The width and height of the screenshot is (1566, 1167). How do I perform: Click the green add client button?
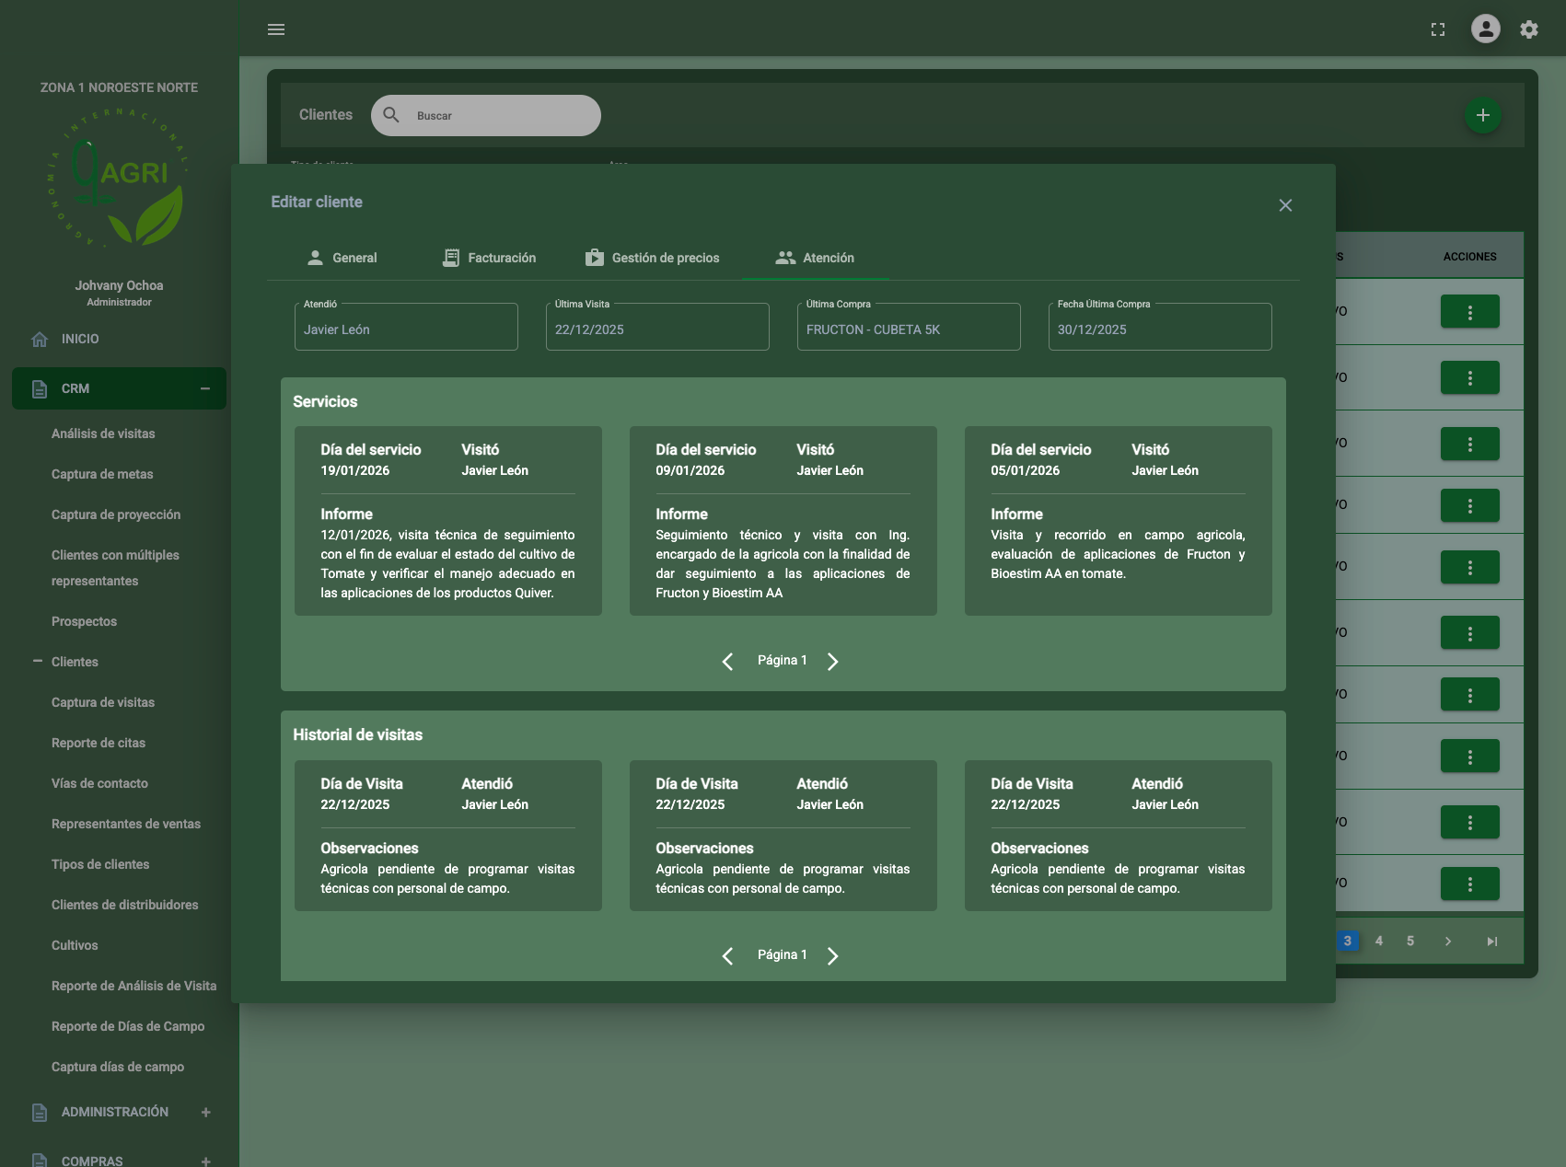coord(1482,115)
